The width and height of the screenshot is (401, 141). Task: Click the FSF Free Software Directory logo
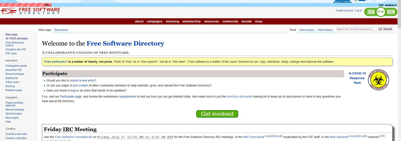click(x=30, y=11)
